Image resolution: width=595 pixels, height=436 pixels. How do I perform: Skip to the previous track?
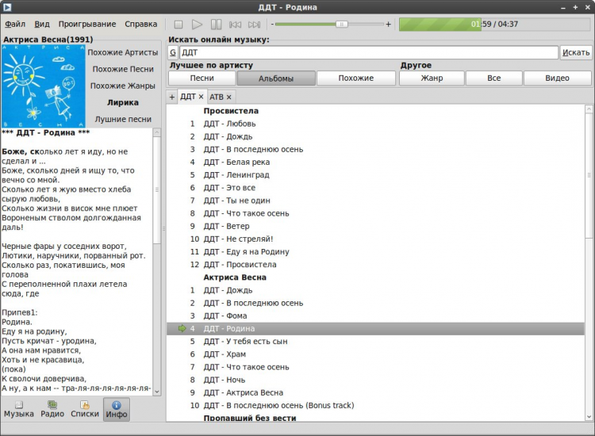click(235, 25)
